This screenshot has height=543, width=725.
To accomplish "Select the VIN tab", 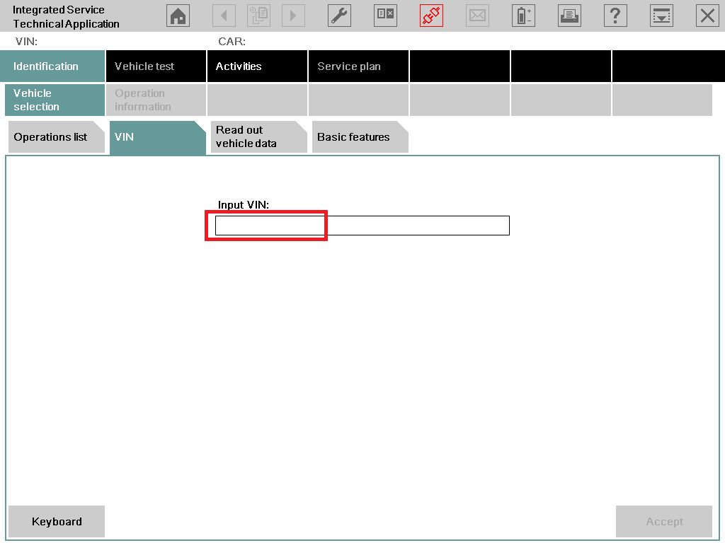I will point(158,138).
